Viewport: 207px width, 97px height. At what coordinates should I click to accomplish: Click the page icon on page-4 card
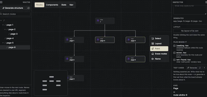click(x=98, y=39)
